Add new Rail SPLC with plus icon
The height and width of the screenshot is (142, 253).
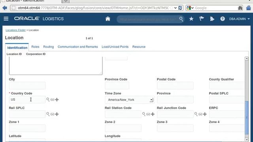57,114
